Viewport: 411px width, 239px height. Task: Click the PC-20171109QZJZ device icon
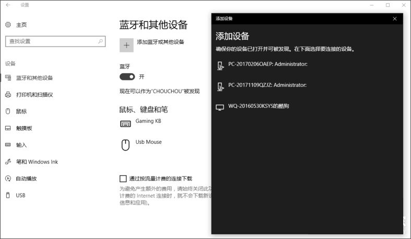pos(220,86)
